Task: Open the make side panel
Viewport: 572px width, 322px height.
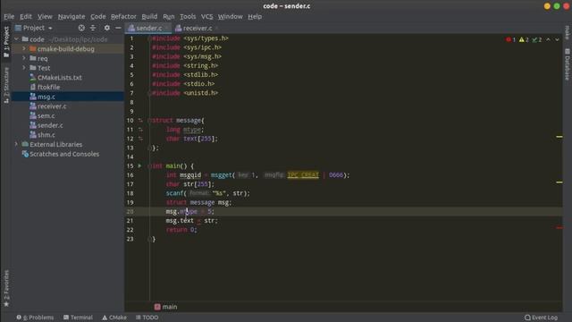Action: pos(567,32)
